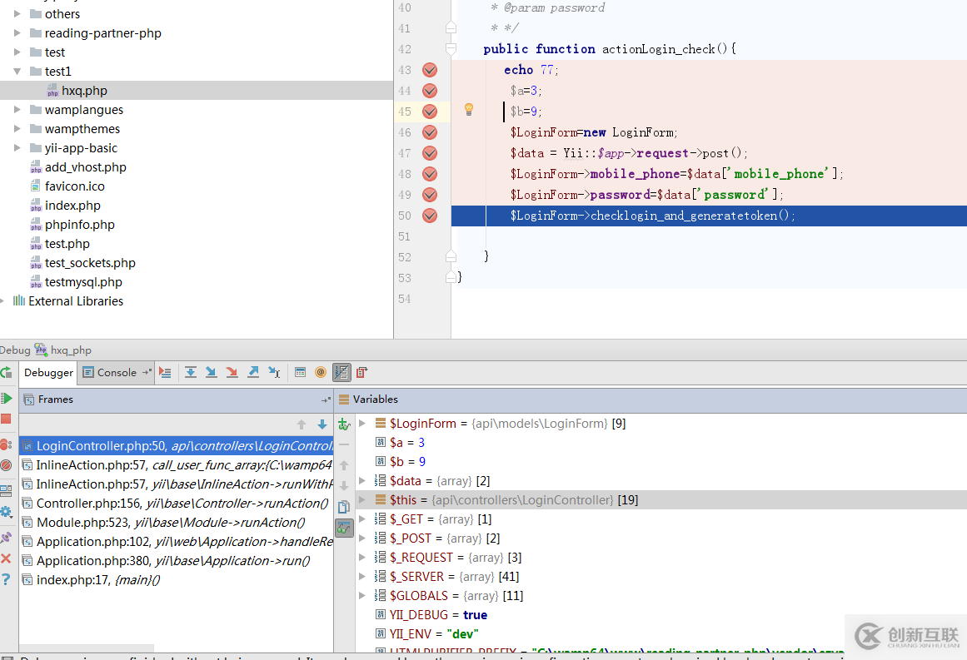The height and width of the screenshot is (660, 967).
Task: Open the View Breakpoints dialog
Action: click(x=6, y=444)
